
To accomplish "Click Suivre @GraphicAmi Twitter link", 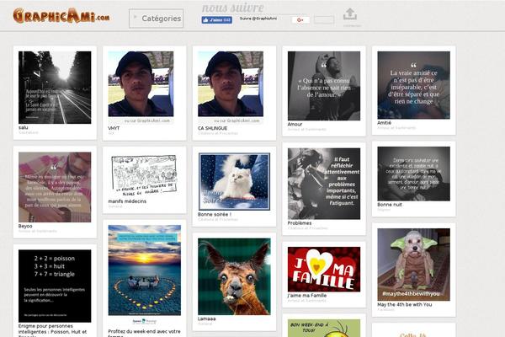I will coord(258,19).
